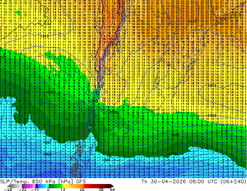Click the '-10' legend value
Screen dimensions: 247x191
35,189
